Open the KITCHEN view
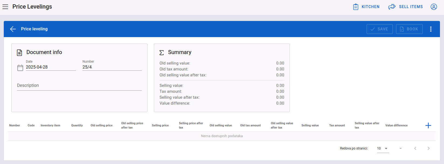Image resolution: width=444 pixels, height=164 pixels. pos(366,7)
